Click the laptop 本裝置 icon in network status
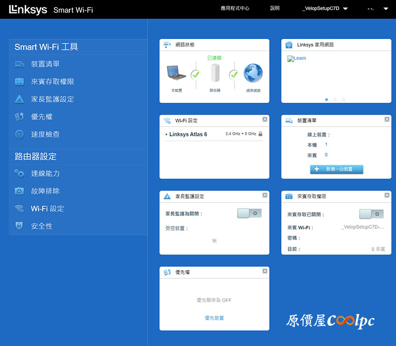 point(176,73)
